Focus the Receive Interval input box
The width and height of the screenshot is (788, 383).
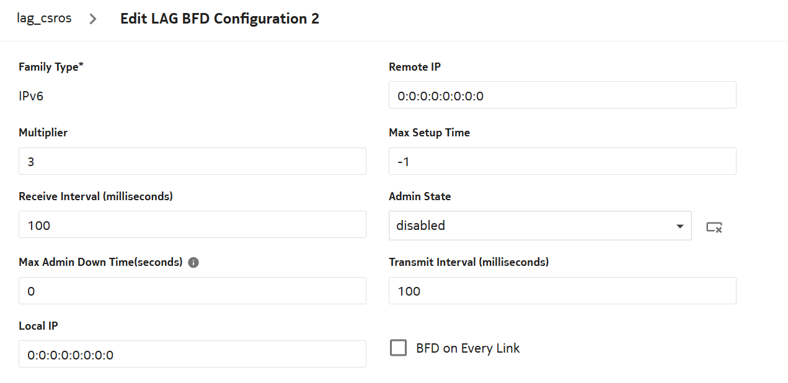(192, 224)
